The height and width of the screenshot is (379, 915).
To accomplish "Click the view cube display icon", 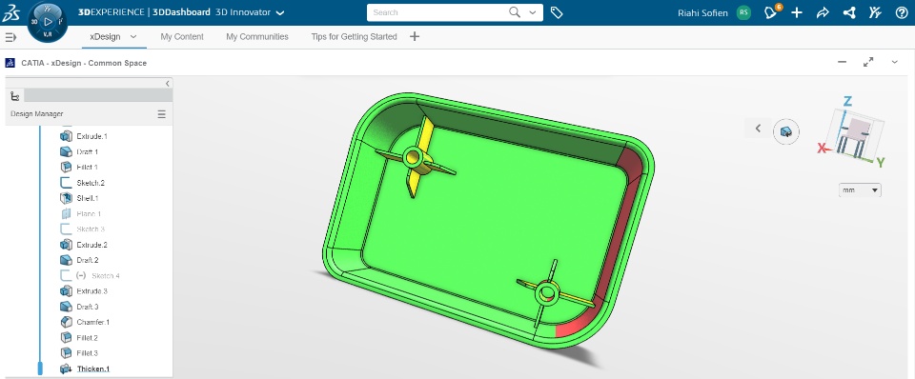I will [x=786, y=131].
